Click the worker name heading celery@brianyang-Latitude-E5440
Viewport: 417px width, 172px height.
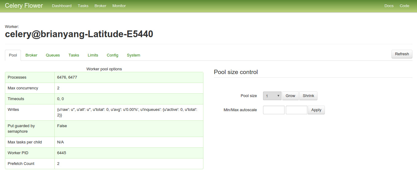tap(79, 34)
